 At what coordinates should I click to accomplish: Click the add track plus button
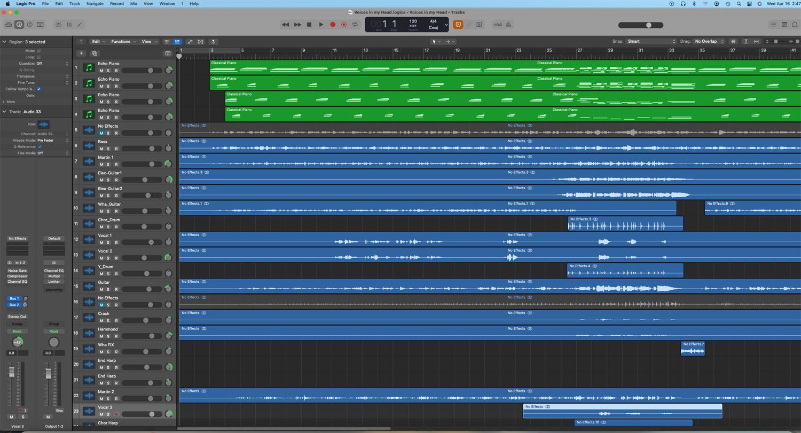(81, 53)
